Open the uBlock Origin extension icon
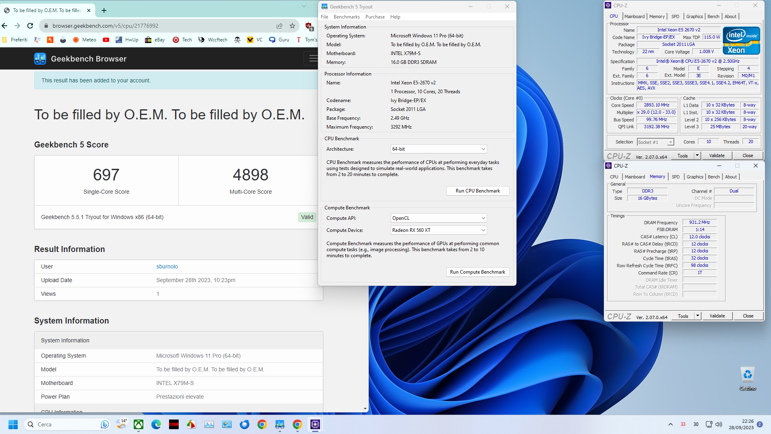This screenshot has width=771, height=434. click(x=309, y=27)
